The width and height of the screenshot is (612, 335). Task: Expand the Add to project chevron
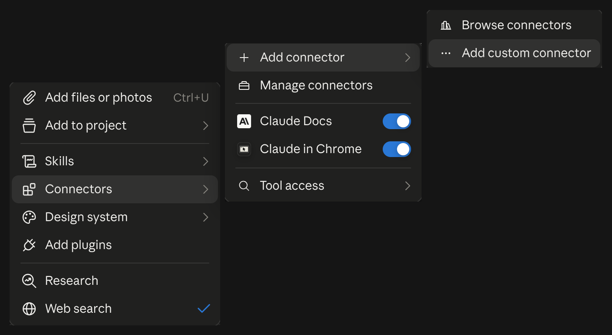coord(206,126)
